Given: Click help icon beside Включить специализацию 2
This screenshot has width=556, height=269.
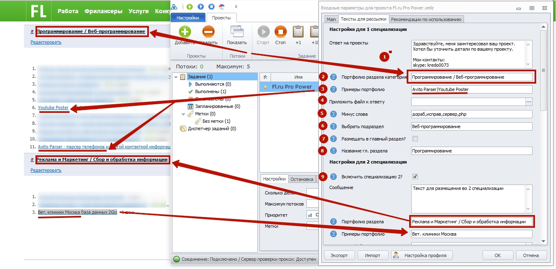Looking at the screenshot, I should coord(334,176).
